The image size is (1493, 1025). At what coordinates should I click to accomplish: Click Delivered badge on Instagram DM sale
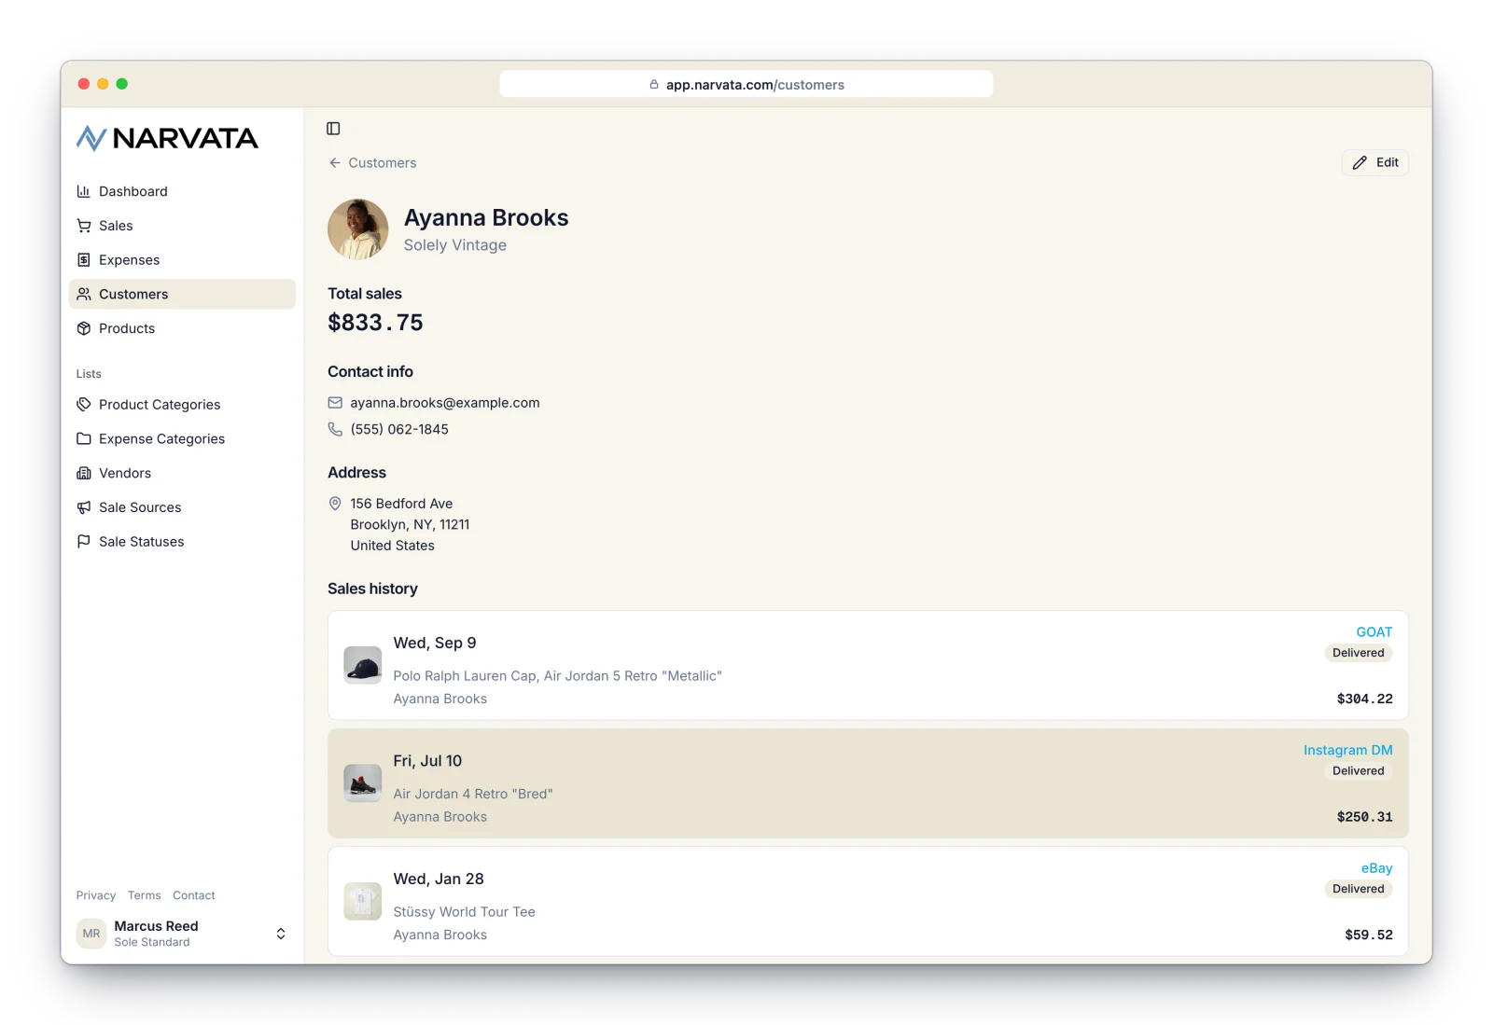(x=1359, y=771)
